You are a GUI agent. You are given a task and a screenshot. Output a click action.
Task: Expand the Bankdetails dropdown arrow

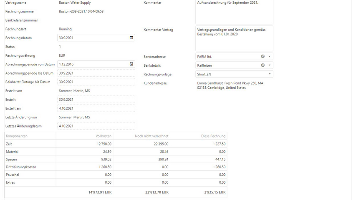(x=270, y=65)
